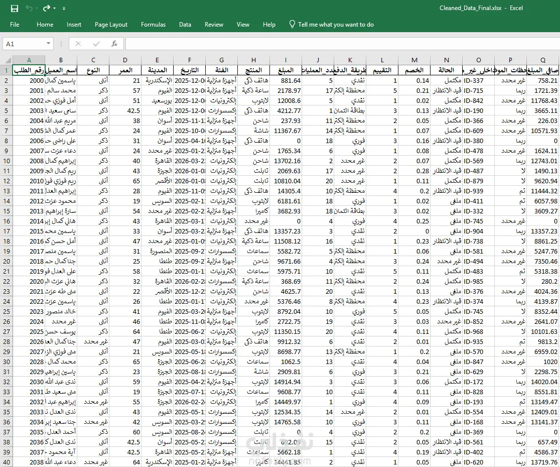
Task: Select column D header
Action: pos(125,60)
